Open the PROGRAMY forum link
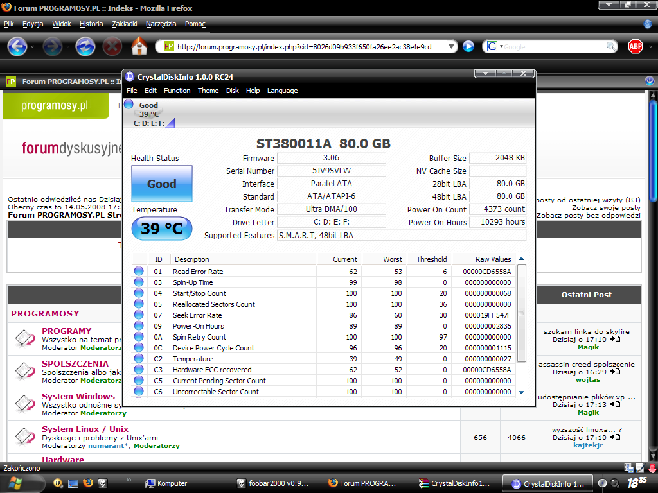The image size is (658, 493). (67, 331)
